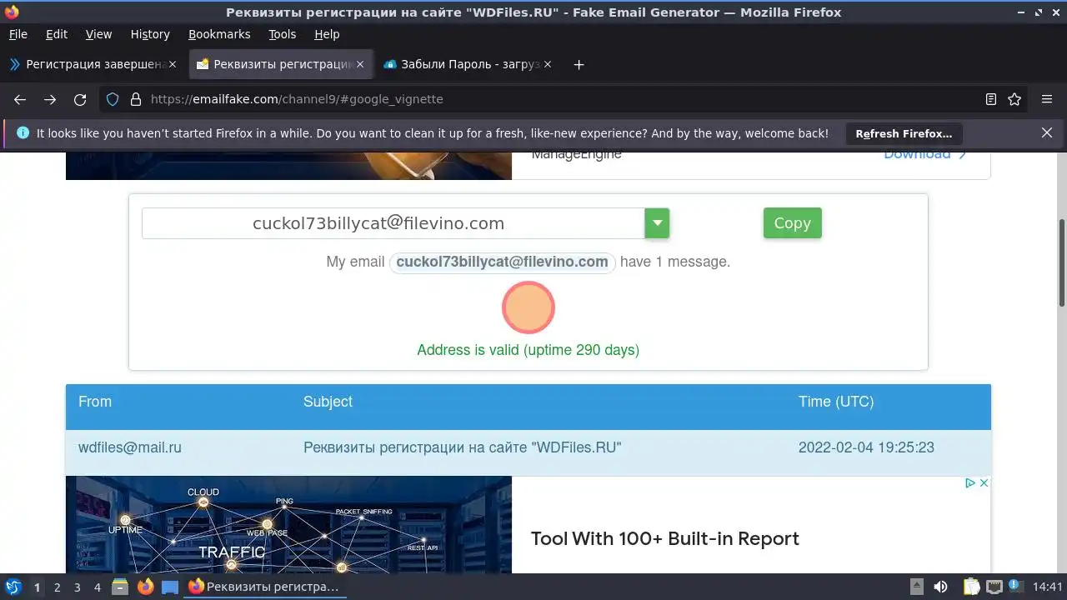Open the taskbar application launcher menu
1067x600 pixels.
point(13,587)
